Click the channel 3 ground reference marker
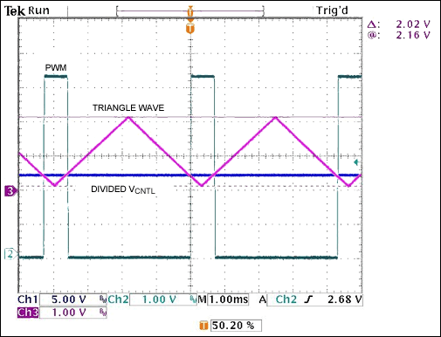The height and width of the screenshot is (337, 441). pyautogui.click(x=11, y=191)
